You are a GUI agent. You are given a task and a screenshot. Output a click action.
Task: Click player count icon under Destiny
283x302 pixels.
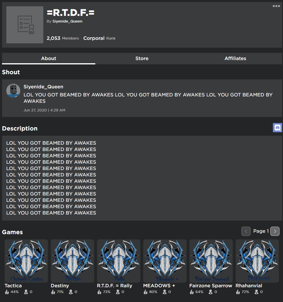[x=71, y=292]
